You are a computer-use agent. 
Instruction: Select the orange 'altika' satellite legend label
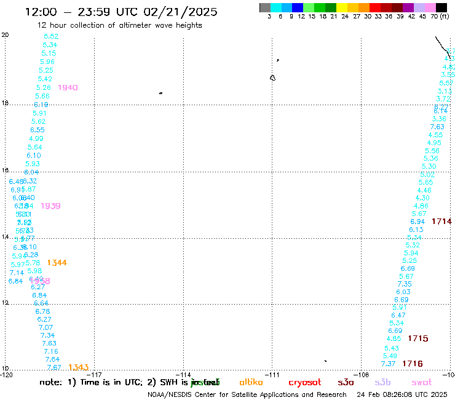251,382
